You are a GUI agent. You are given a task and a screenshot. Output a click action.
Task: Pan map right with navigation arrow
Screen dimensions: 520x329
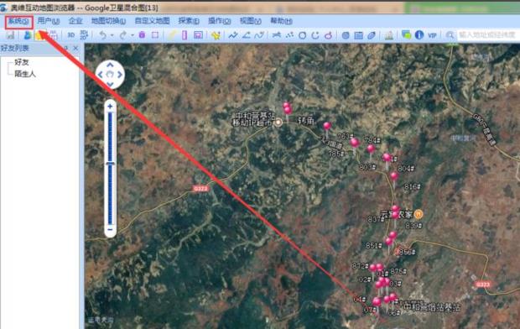tap(120, 75)
